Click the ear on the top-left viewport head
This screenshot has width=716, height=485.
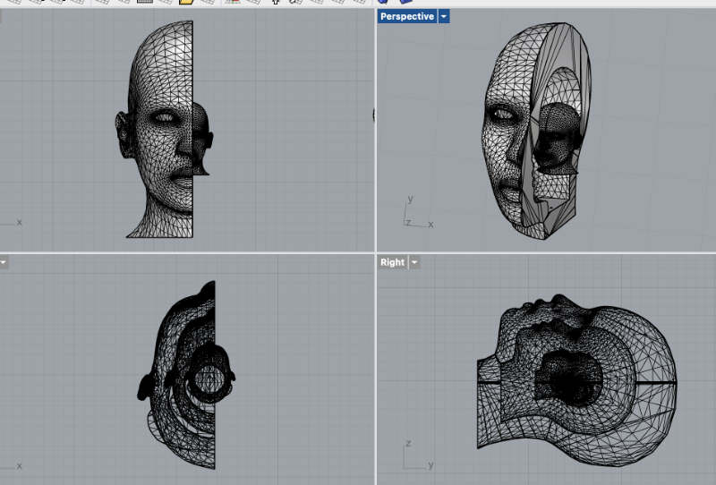pyautogui.click(x=123, y=128)
